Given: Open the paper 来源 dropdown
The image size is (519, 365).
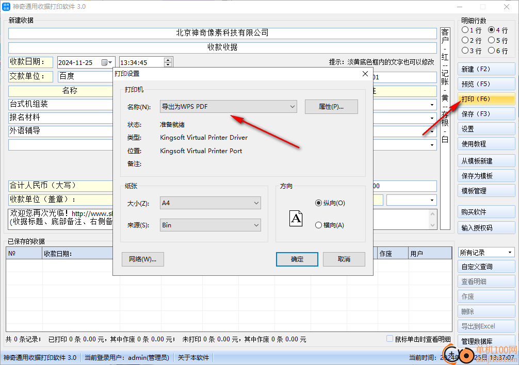Looking at the screenshot, I should (210, 225).
